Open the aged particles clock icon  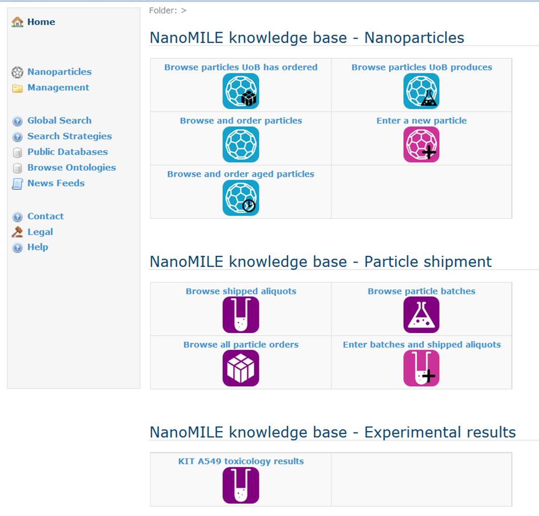pos(241,198)
